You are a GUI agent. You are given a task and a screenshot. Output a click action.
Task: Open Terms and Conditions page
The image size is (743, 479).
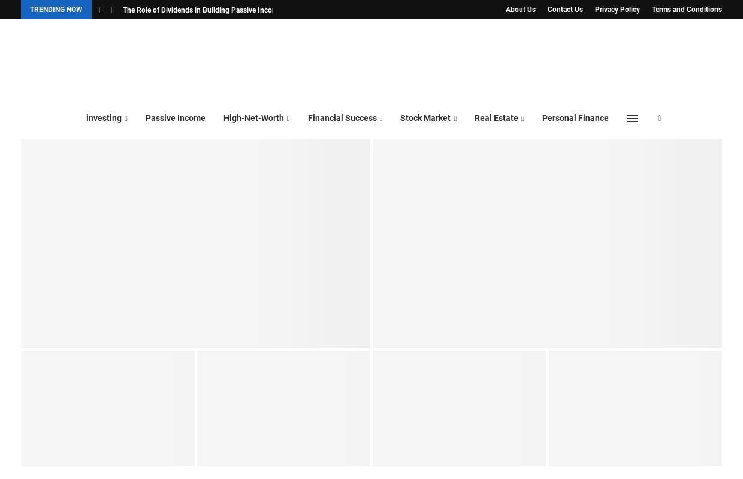coord(687,10)
